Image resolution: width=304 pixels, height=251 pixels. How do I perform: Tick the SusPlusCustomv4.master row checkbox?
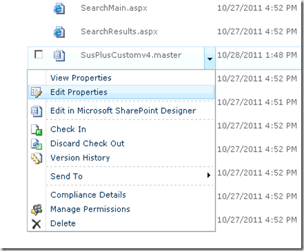[x=38, y=55]
